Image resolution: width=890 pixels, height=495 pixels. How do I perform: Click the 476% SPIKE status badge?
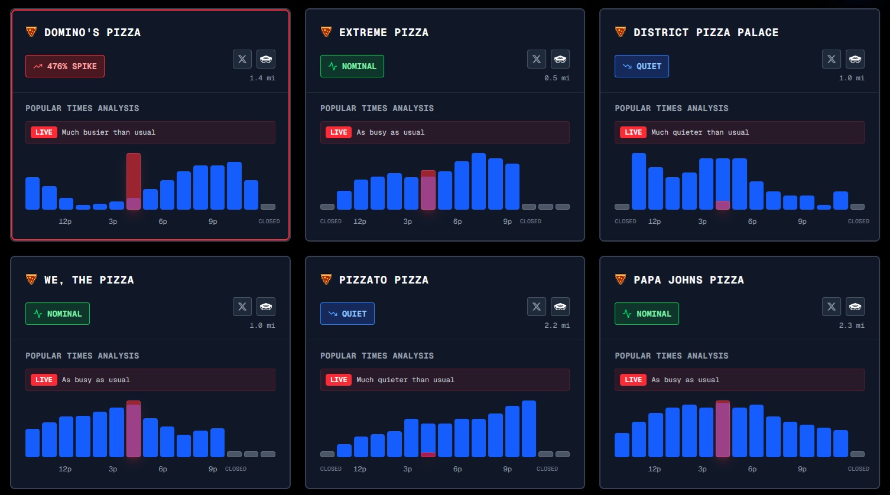tap(65, 66)
